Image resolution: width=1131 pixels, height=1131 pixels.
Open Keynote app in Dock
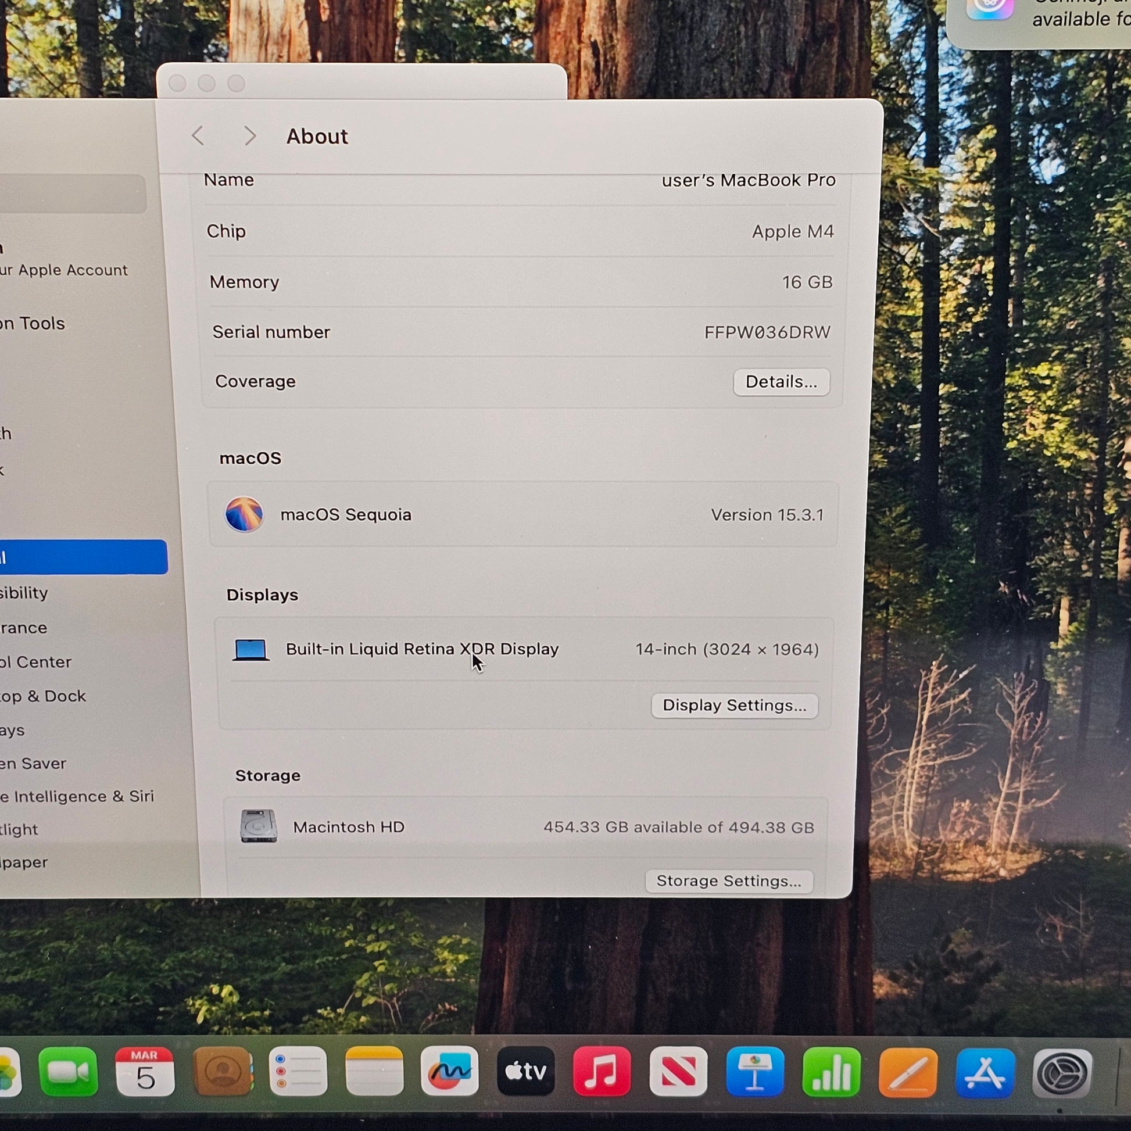pyautogui.click(x=755, y=1072)
